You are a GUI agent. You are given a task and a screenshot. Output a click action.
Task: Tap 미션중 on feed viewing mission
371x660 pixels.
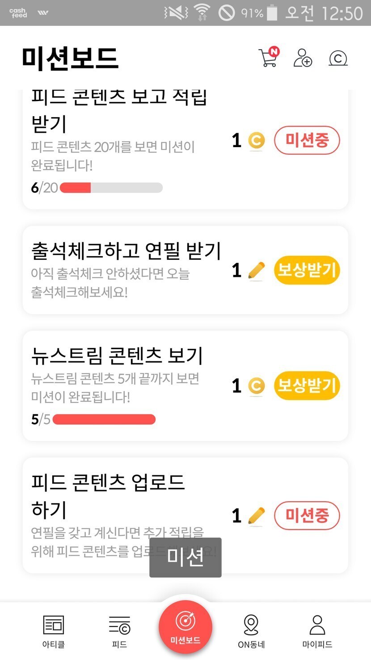tap(307, 140)
